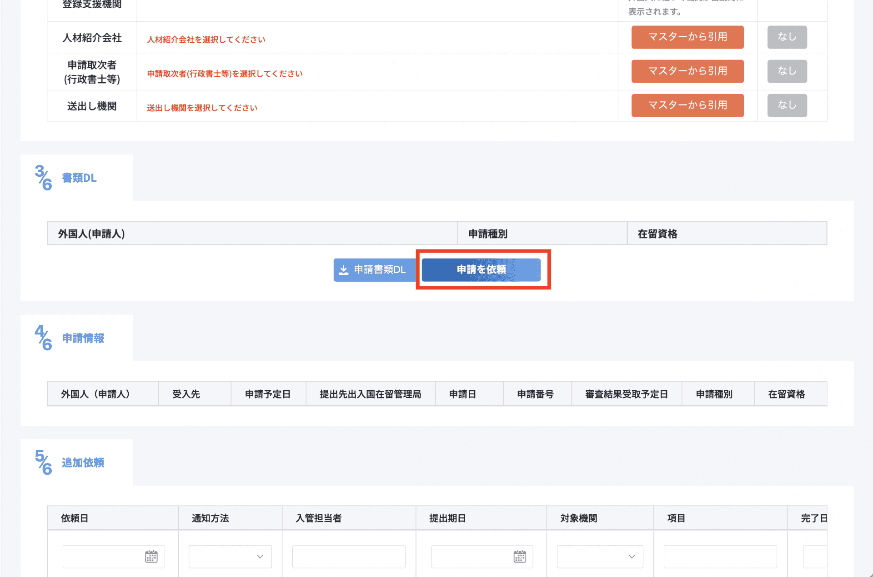Select the 3/6 書類DL section tab
The width and height of the screenshot is (873, 577).
tap(77, 178)
